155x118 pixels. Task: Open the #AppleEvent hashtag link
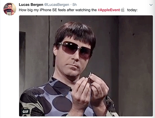click(109, 10)
